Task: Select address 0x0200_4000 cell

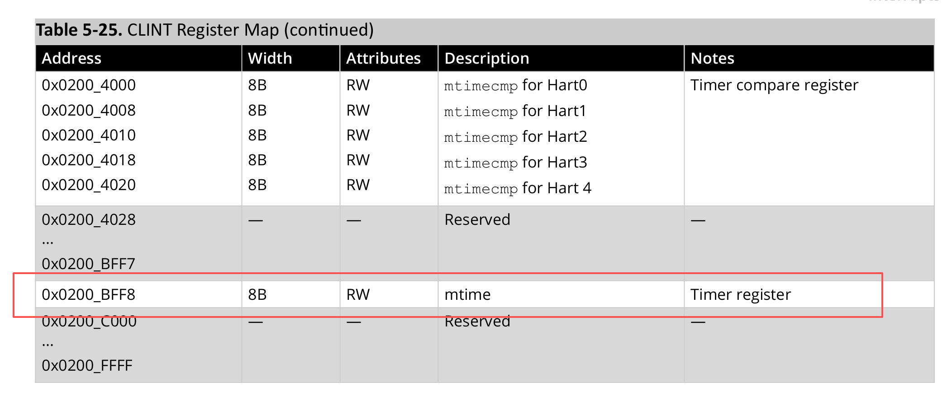Action: tap(89, 85)
